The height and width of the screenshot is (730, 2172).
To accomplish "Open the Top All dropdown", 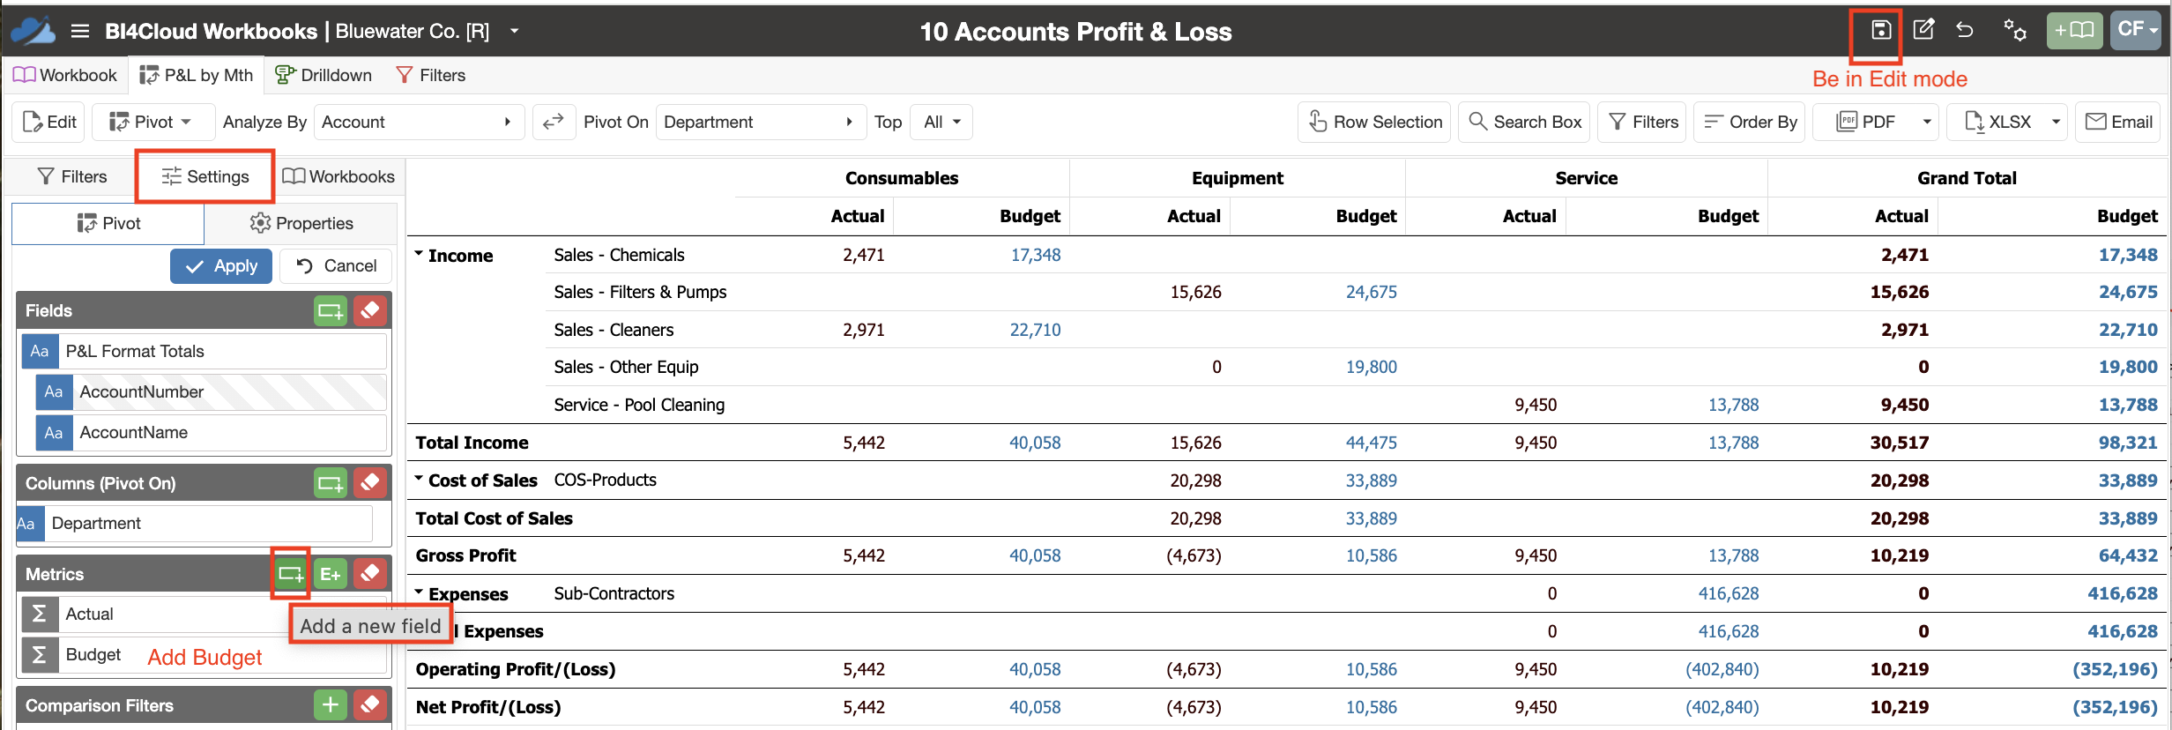I will 941,122.
